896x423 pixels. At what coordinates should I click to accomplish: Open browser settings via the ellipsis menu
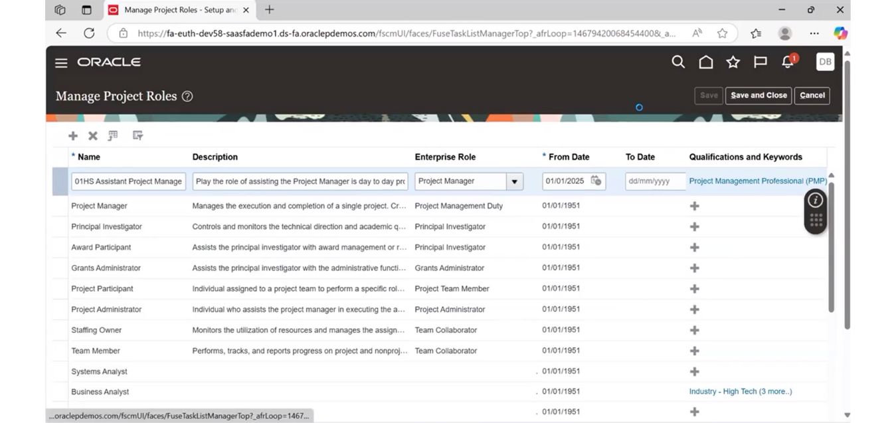[x=814, y=33]
